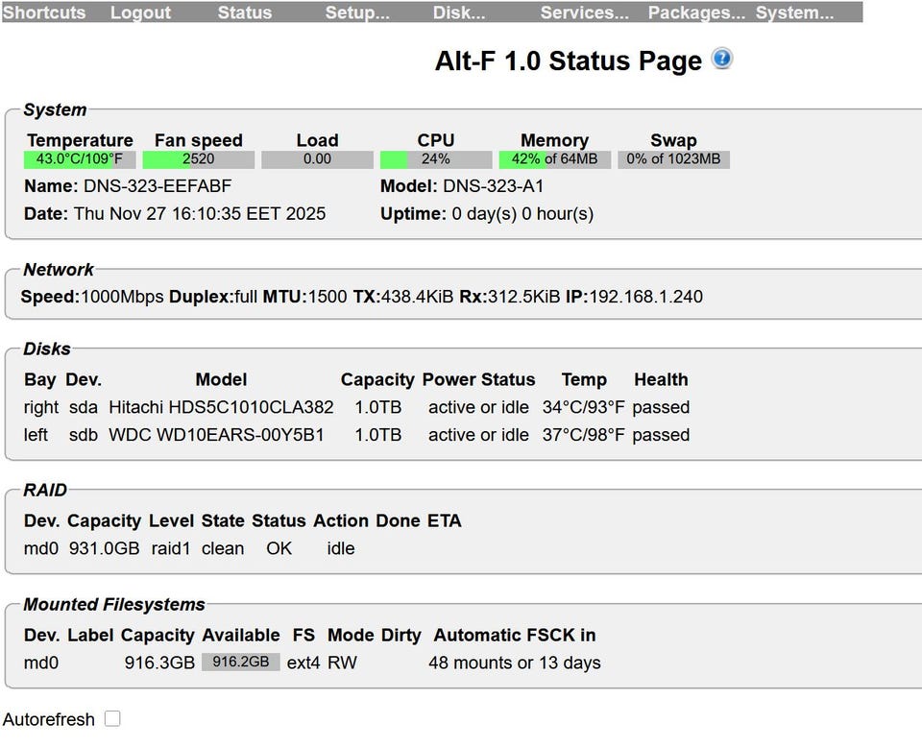Click the Rx value 312.5KiB
This screenshot has width=922, height=748.
524,297
